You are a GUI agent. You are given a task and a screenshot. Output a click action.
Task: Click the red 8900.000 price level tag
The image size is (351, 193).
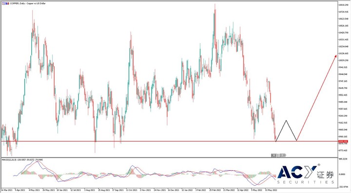coord(343,141)
